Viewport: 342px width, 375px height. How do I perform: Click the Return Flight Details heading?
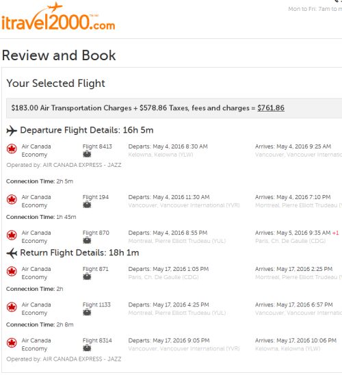[x=79, y=253]
